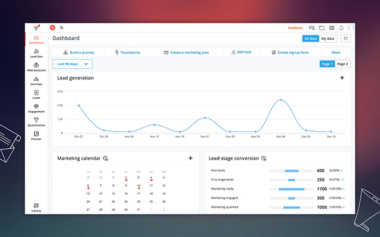The width and height of the screenshot is (380, 237).
Task: Open the More quick actions menu
Action: tap(336, 53)
